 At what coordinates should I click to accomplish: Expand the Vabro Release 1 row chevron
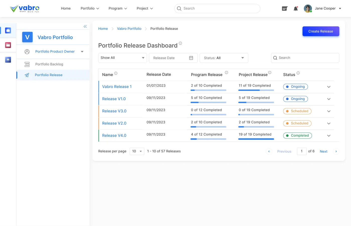pos(328,87)
